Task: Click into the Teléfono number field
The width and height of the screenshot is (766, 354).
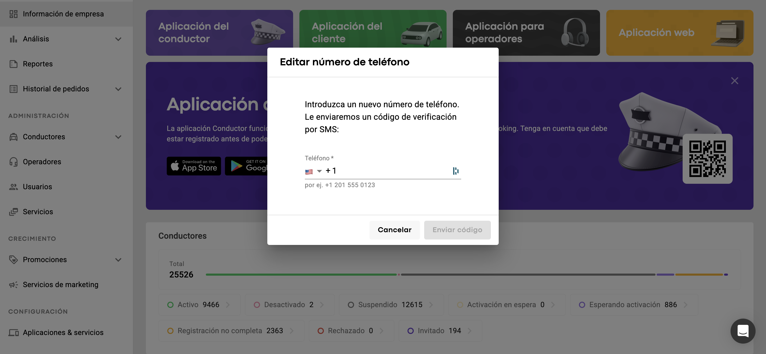Action: [393, 171]
